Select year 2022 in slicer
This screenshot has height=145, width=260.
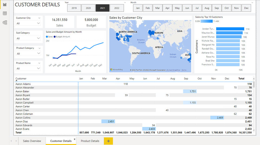click(x=117, y=8)
